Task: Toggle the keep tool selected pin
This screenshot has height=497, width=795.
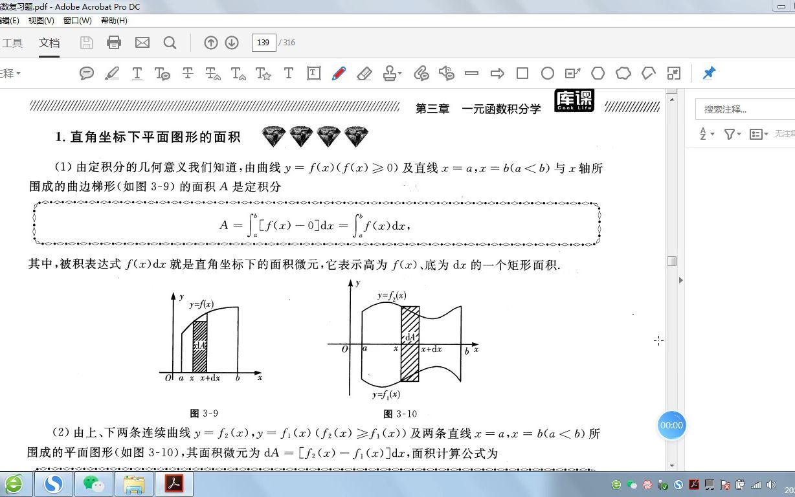Action: 709,73
